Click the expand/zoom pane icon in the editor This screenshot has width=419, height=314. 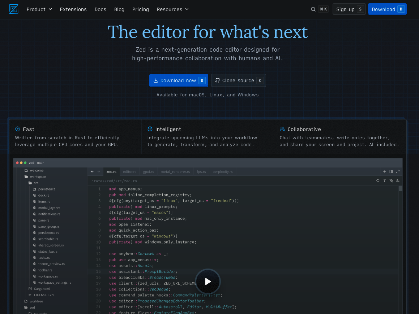398,171
